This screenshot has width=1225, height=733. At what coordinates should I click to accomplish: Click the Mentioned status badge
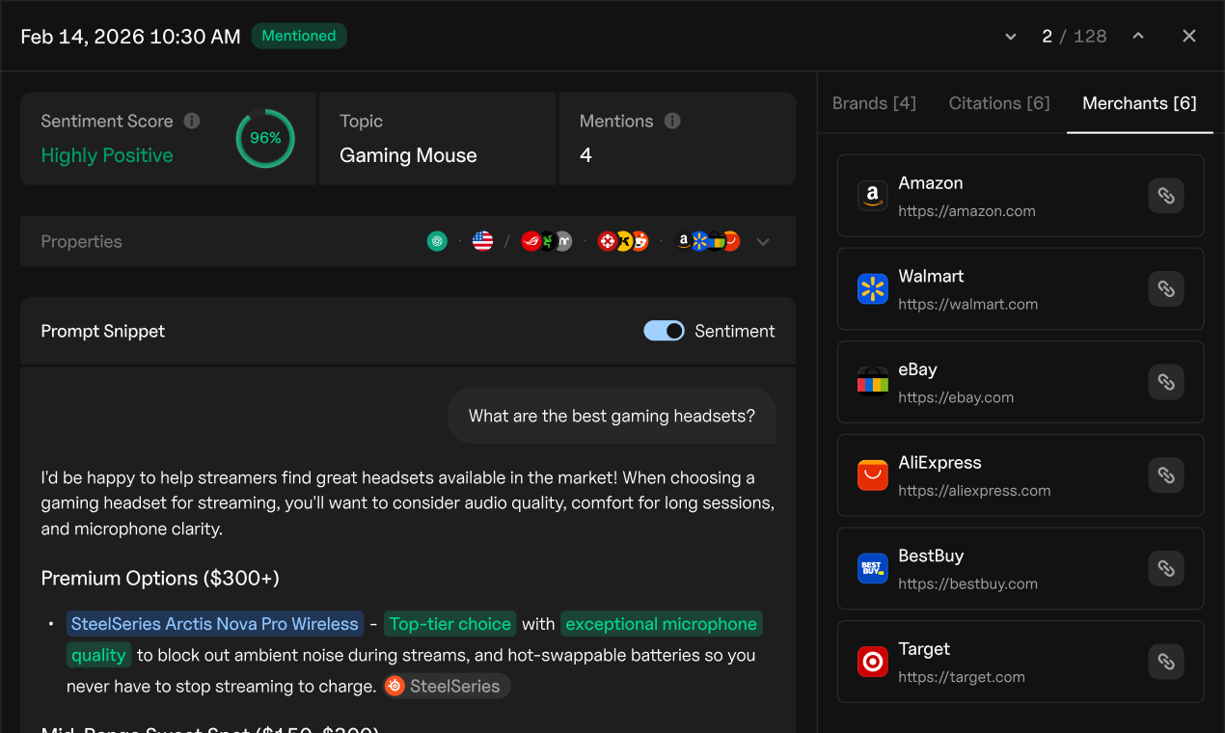(299, 36)
